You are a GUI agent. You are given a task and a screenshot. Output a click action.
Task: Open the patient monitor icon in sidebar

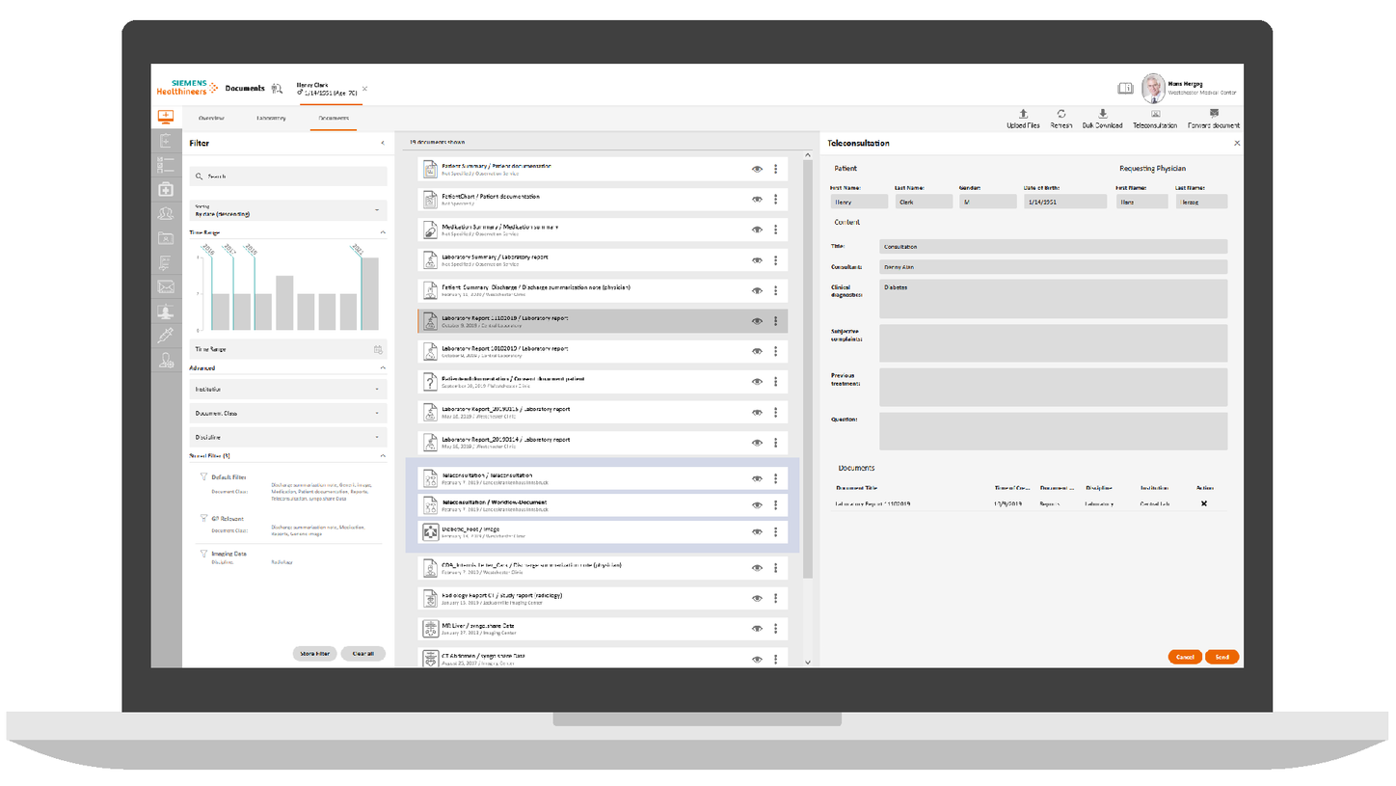pyautogui.click(x=166, y=117)
